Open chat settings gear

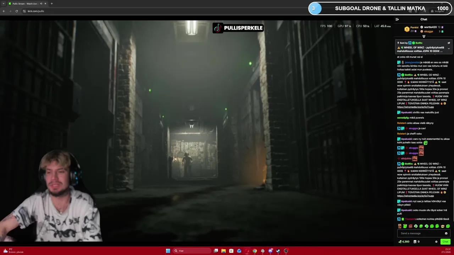(x=436, y=242)
